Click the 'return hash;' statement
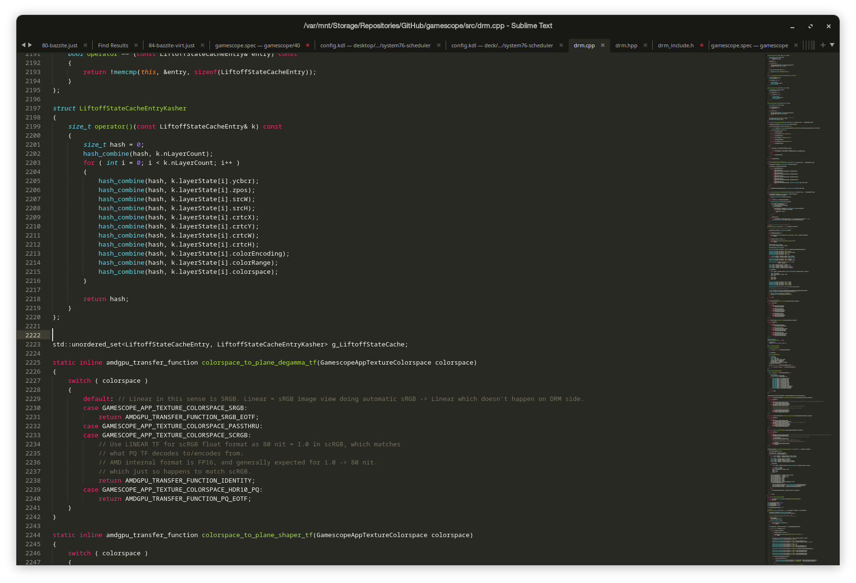 pos(106,299)
